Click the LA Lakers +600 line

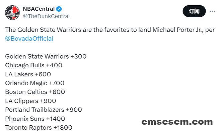coord(28,74)
